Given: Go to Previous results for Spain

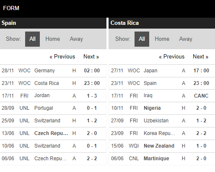Looking at the screenshot, I should pyautogui.click(x=62, y=57).
